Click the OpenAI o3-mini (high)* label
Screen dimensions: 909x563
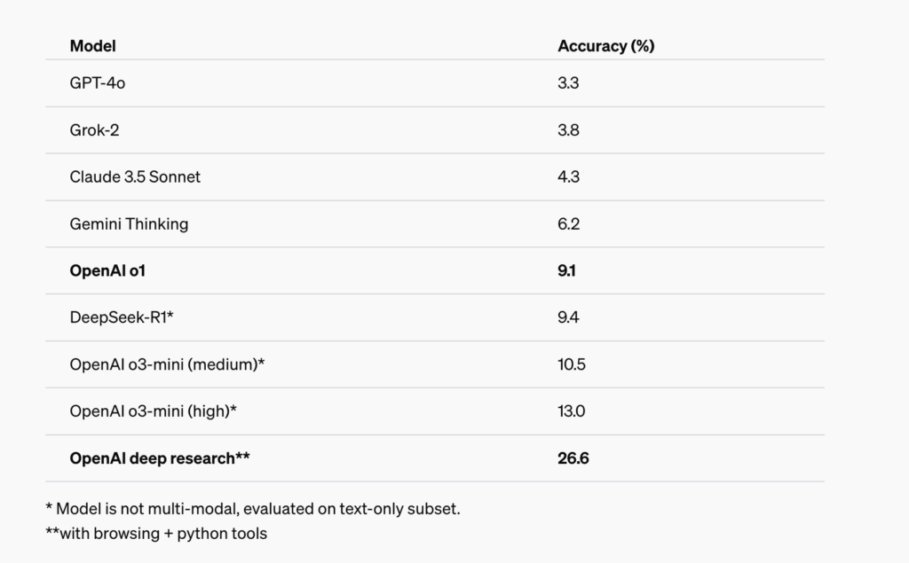click(153, 411)
